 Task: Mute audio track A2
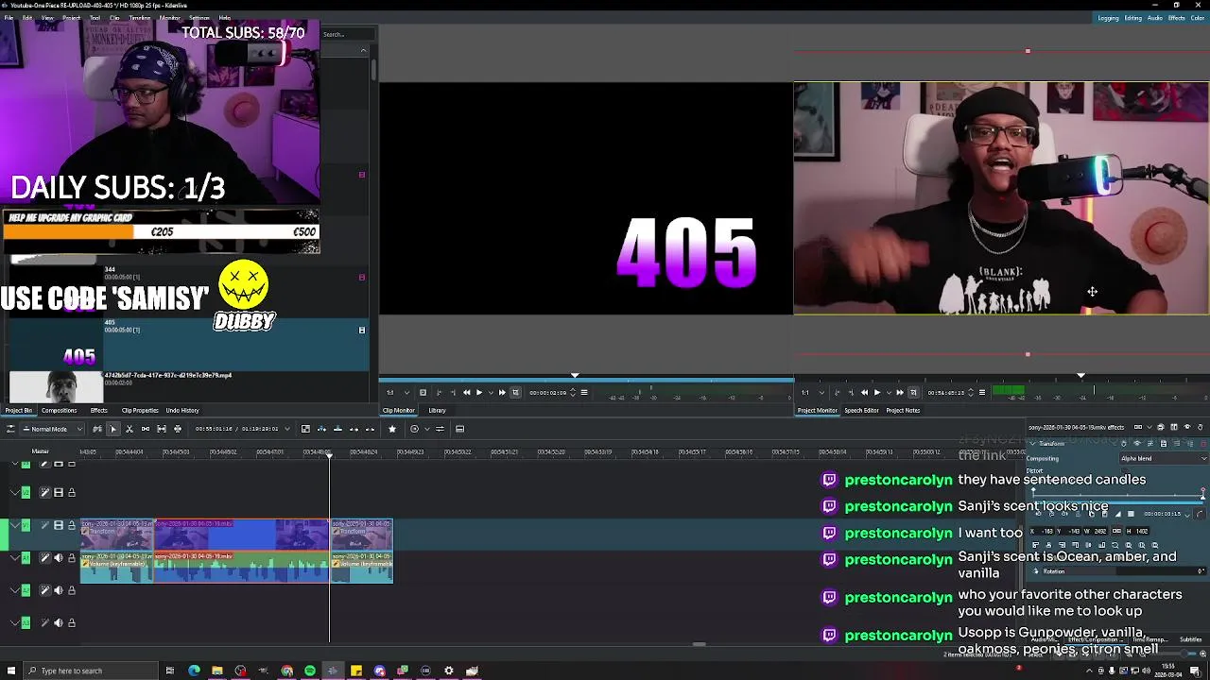(x=59, y=590)
